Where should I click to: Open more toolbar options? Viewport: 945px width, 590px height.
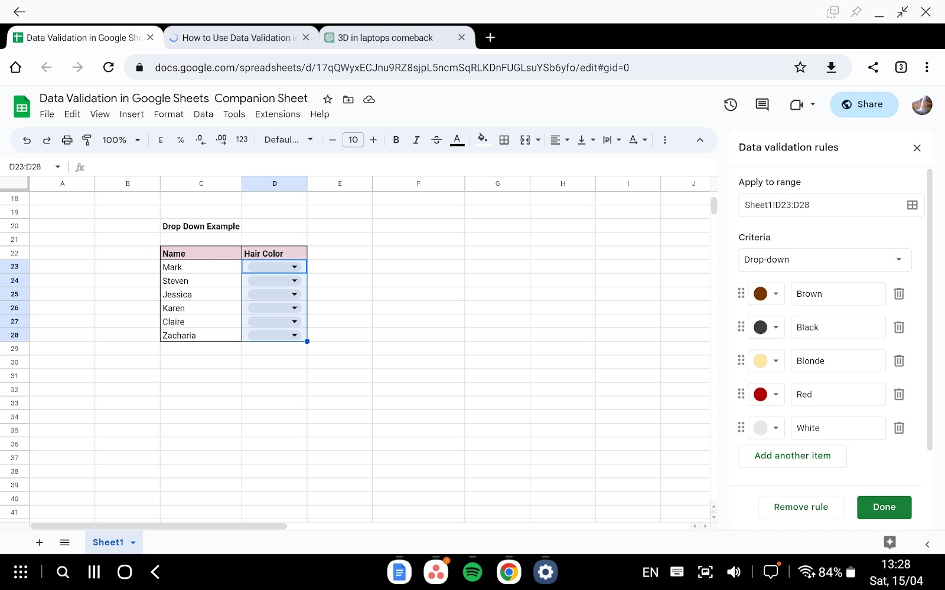tap(665, 140)
